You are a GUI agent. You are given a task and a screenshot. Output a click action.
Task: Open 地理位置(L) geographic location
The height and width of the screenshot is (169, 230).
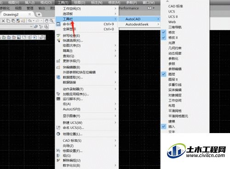[86, 134]
